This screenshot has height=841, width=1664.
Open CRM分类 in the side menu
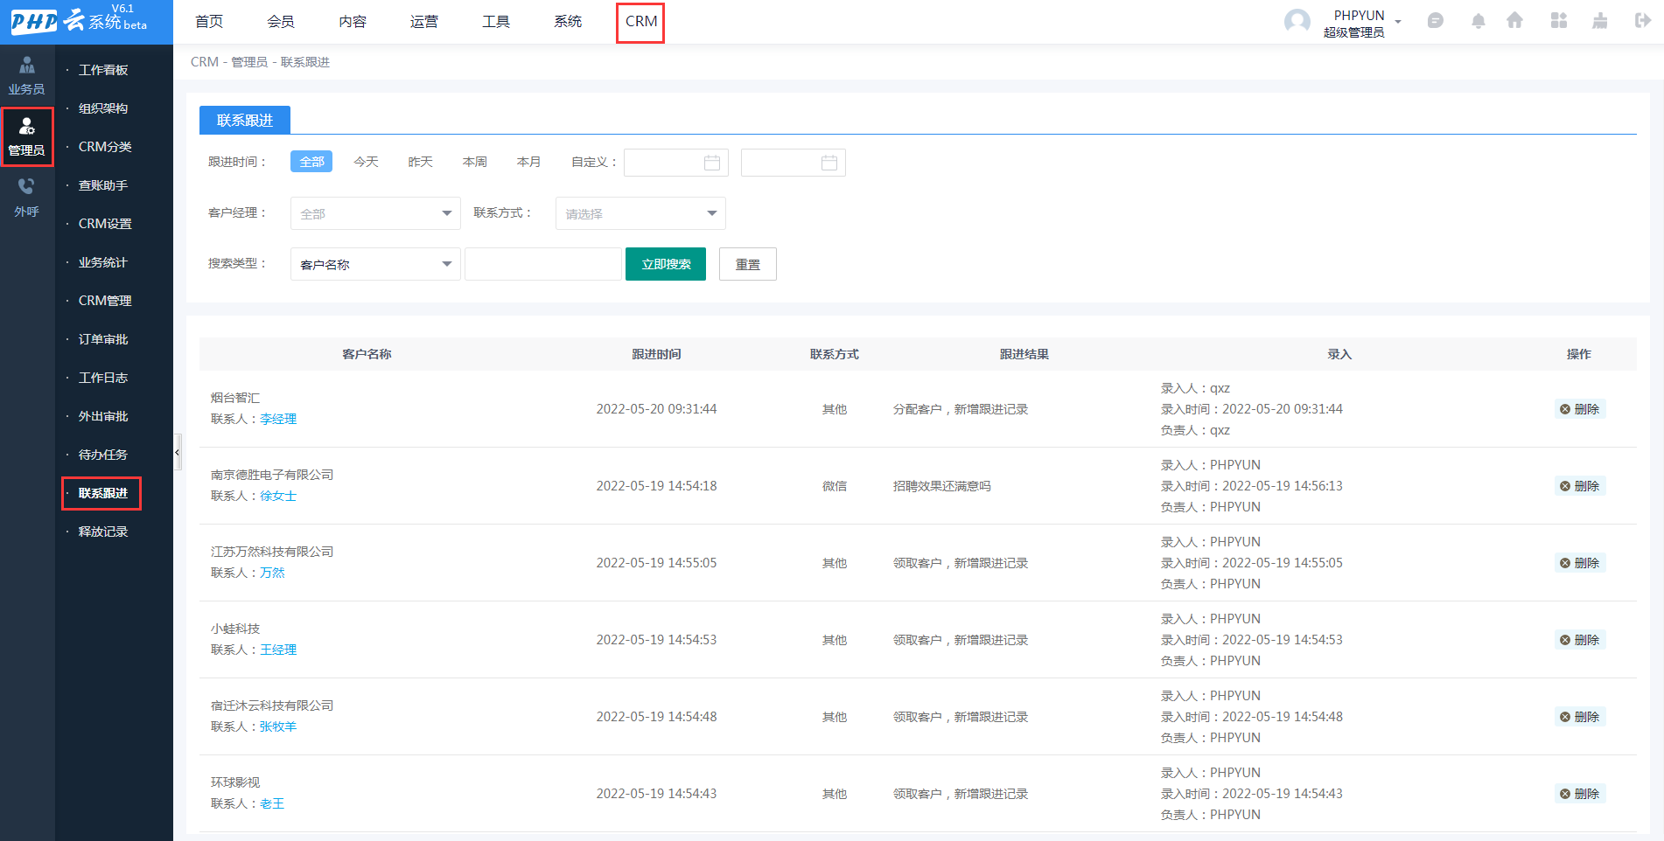coord(105,147)
